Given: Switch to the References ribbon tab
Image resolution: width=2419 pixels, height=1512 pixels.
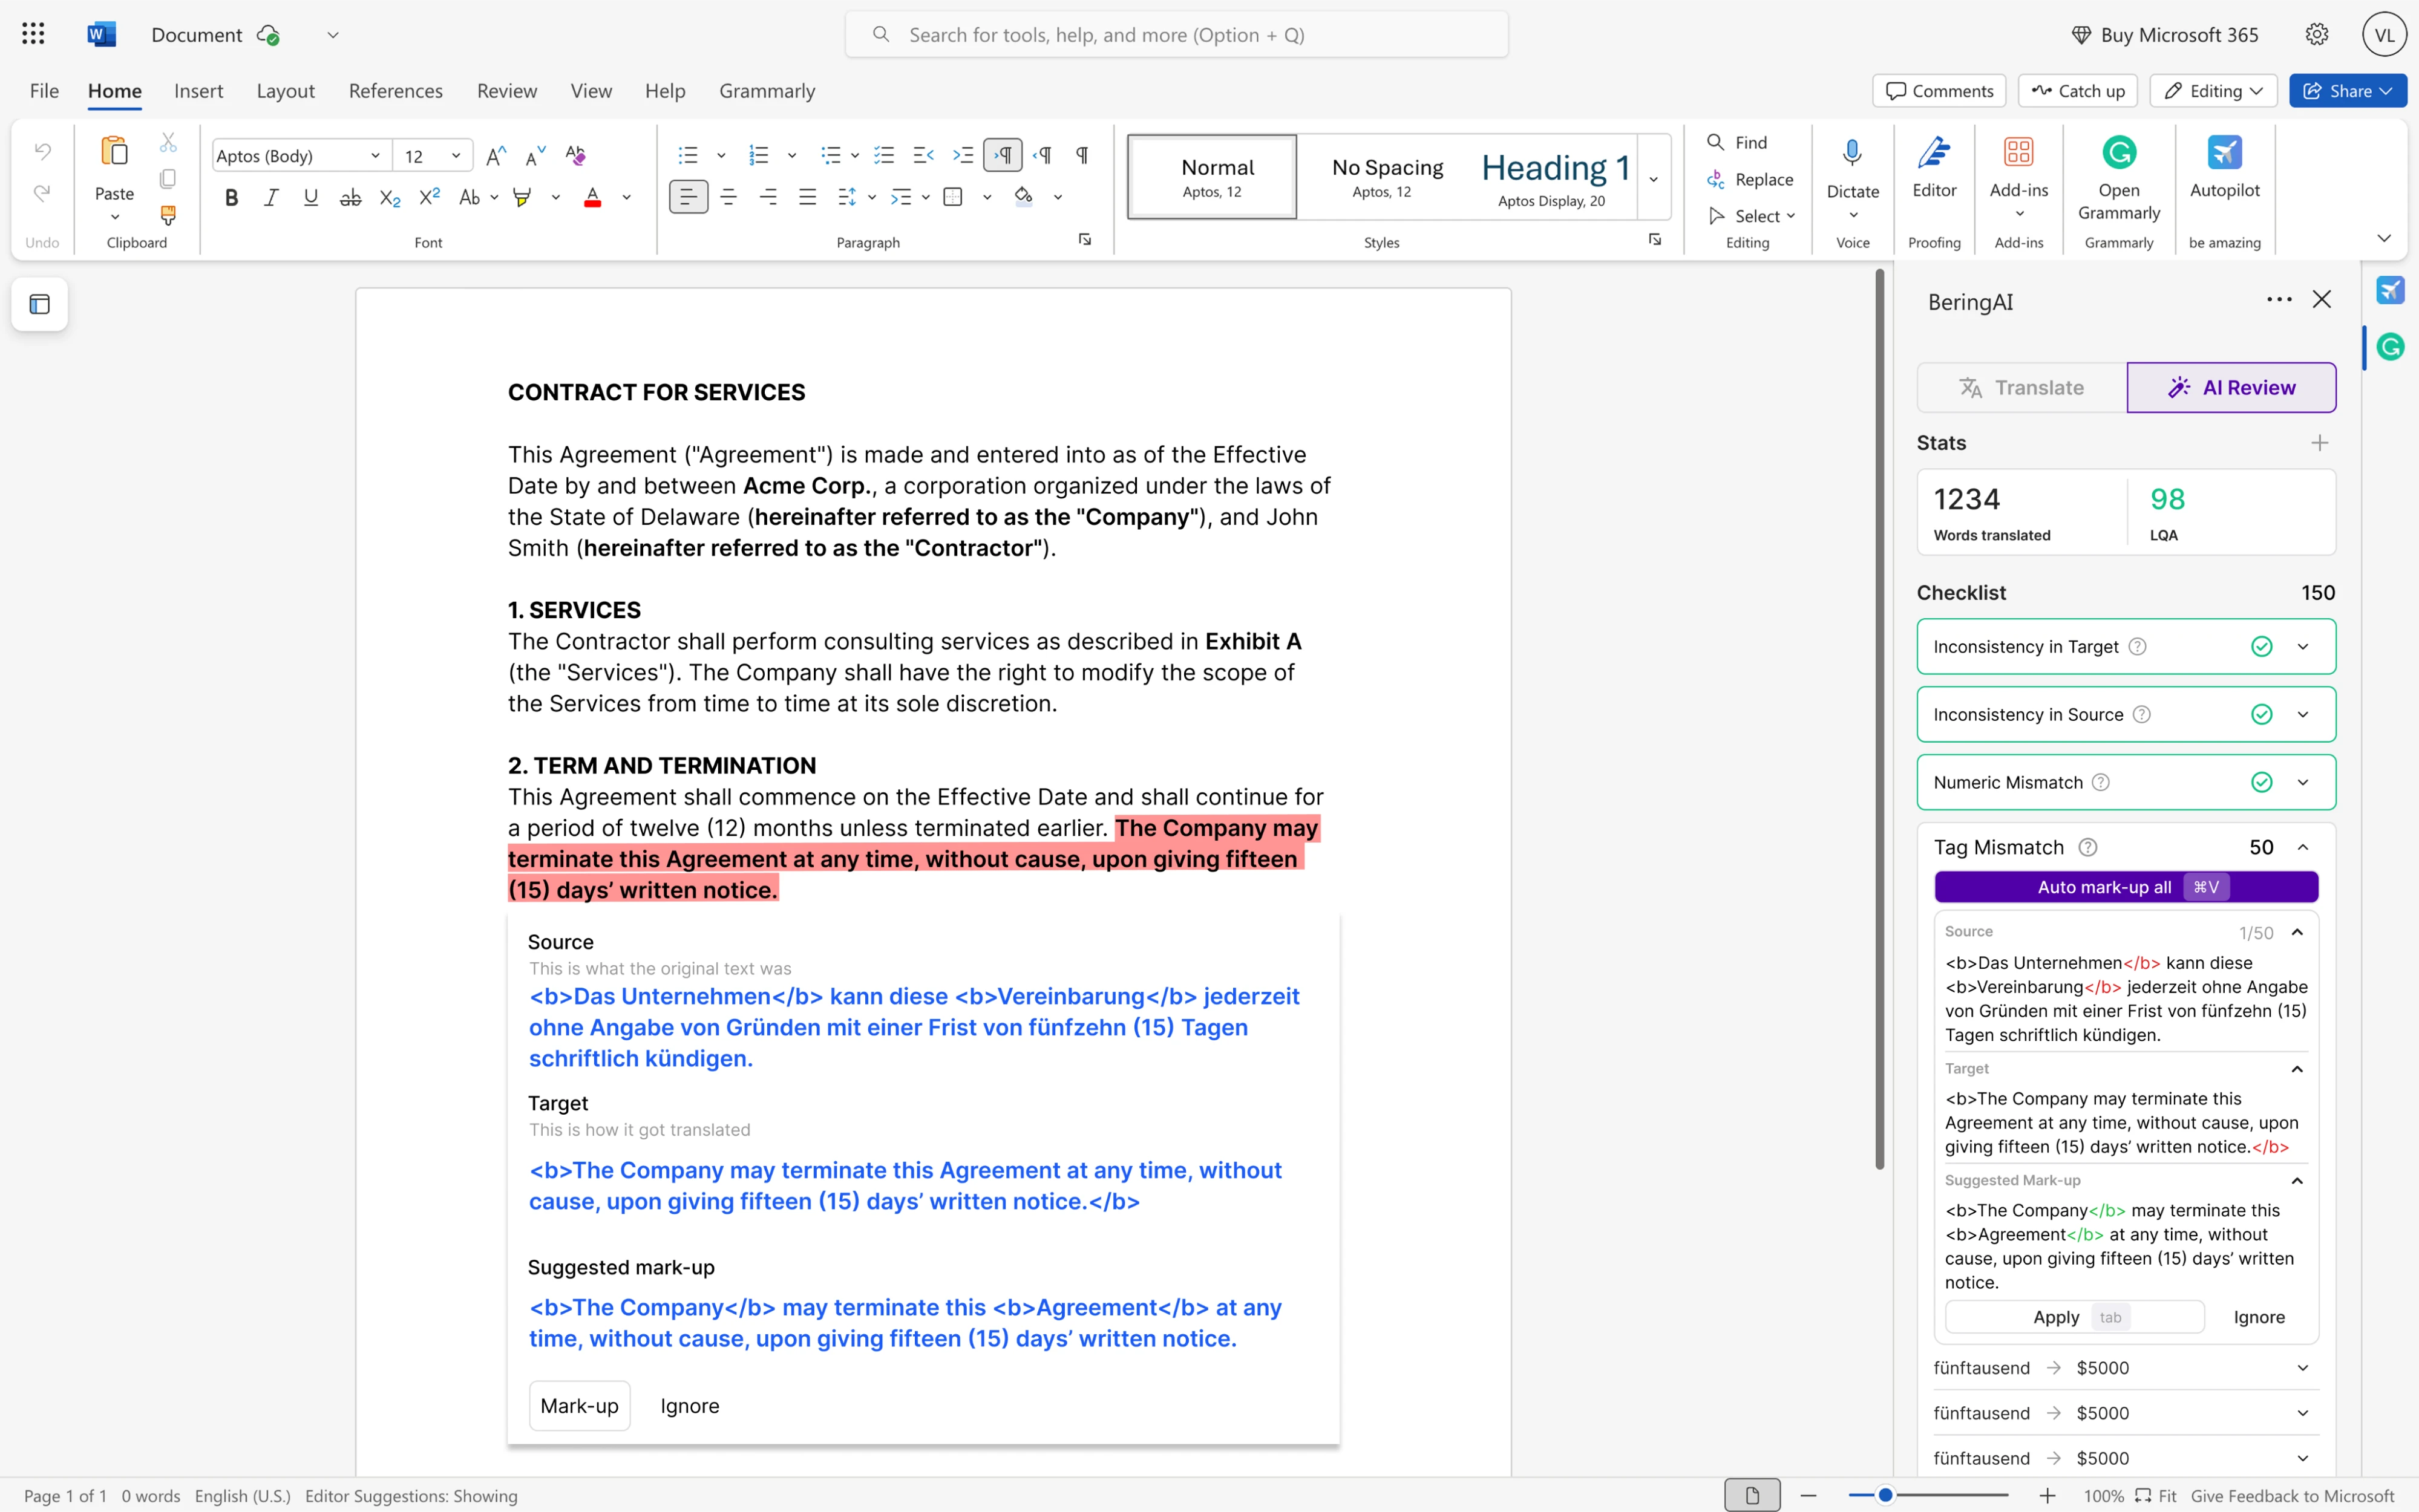Looking at the screenshot, I should [395, 90].
